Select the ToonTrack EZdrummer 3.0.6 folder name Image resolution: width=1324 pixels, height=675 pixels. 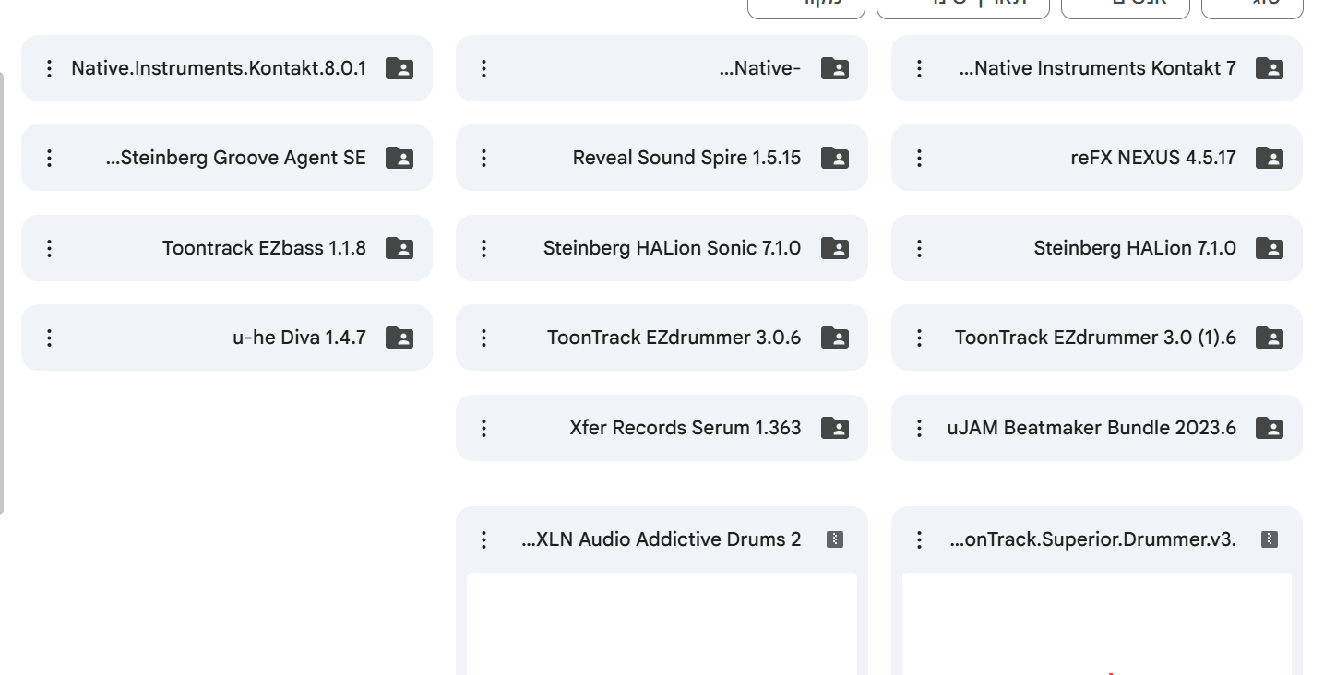coord(674,337)
